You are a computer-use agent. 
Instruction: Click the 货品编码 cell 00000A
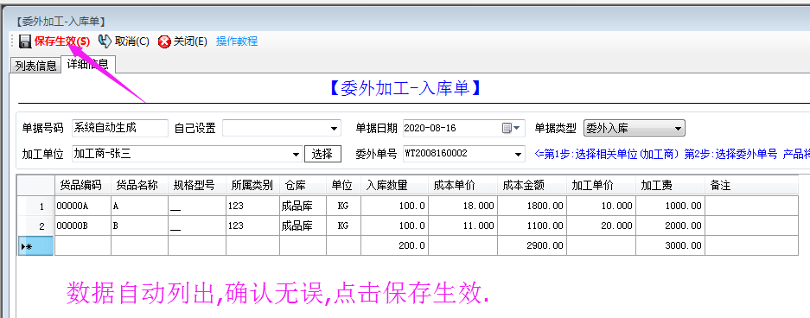coord(83,206)
